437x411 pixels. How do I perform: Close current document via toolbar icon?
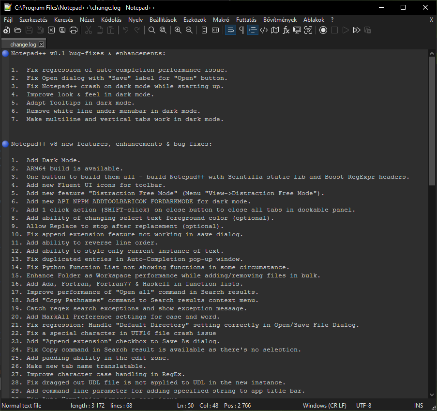(x=51, y=30)
